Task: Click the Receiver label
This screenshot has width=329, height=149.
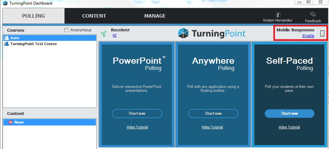Action: 120,30
